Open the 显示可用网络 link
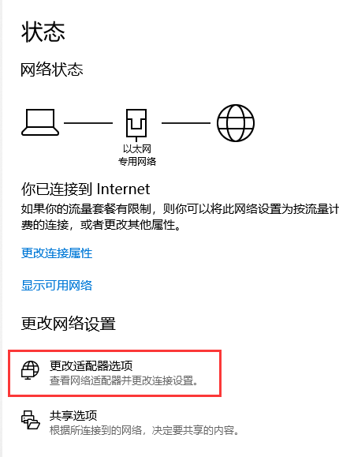This screenshot has height=457, width=339. (57, 285)
